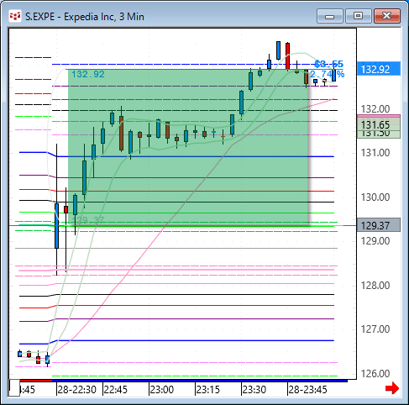This screenshot has height=405, width=409.
Task: Click the small white box at bottom-left corner
Action: point(14,387)
